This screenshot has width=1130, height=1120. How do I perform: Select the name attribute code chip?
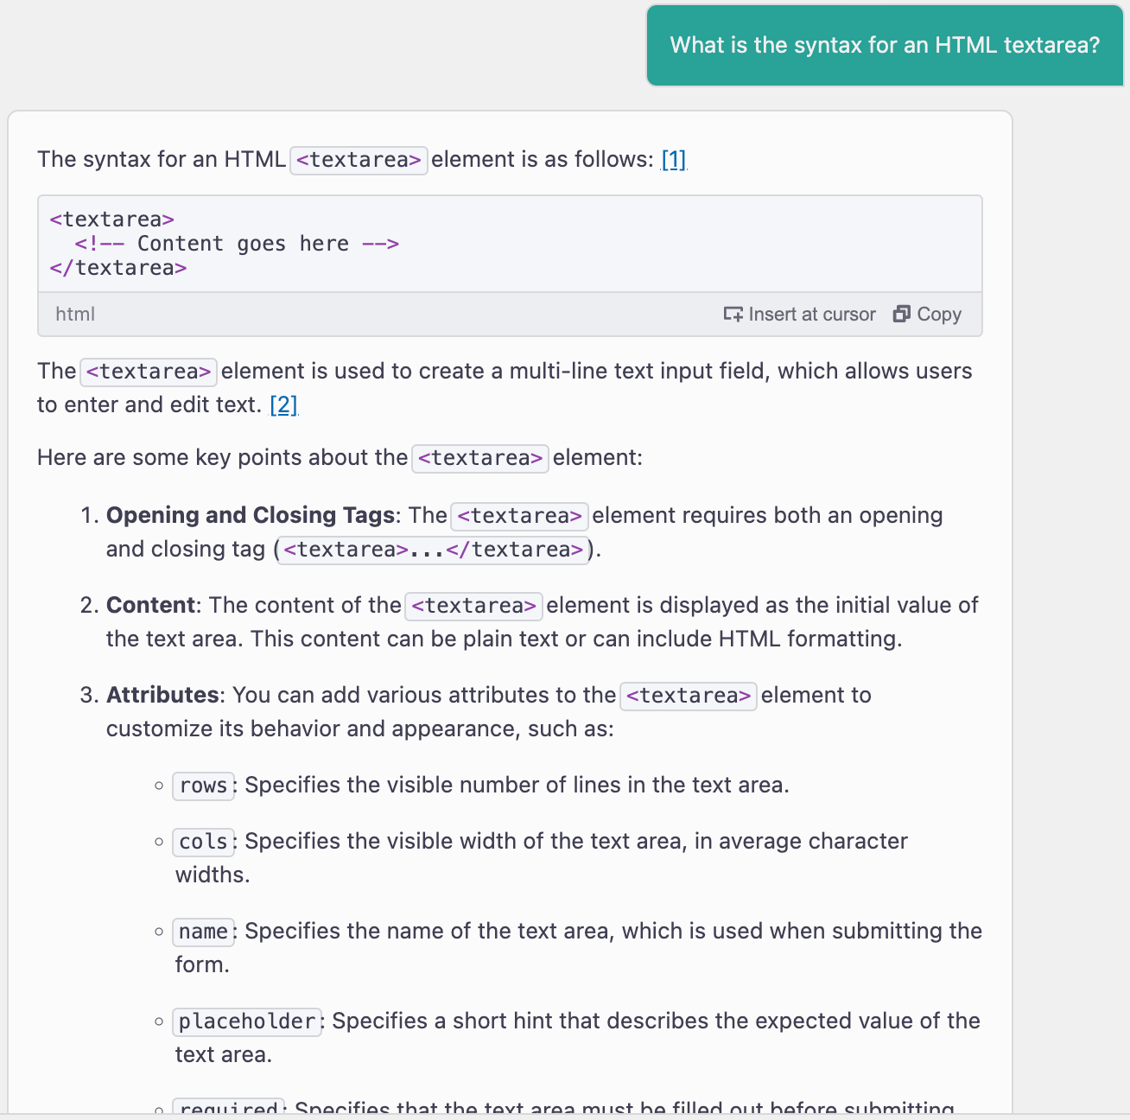coord(203,932)
